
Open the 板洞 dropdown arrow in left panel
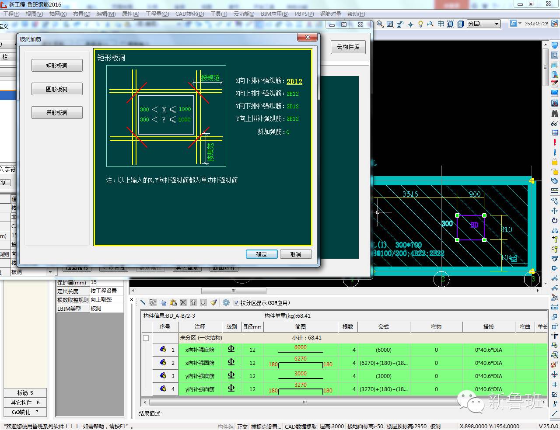(x=50, y=272)
